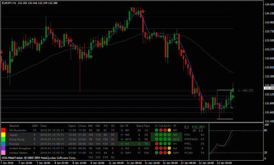Click the current price tag 132.280 on the price axis
274x165 pixels.
pyautogui.click(x=269, y=88)
